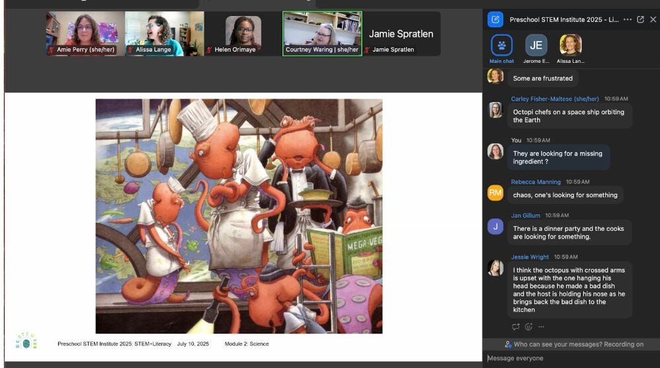
Task: Close the chat panel
Action: click(x=653, y=19)
